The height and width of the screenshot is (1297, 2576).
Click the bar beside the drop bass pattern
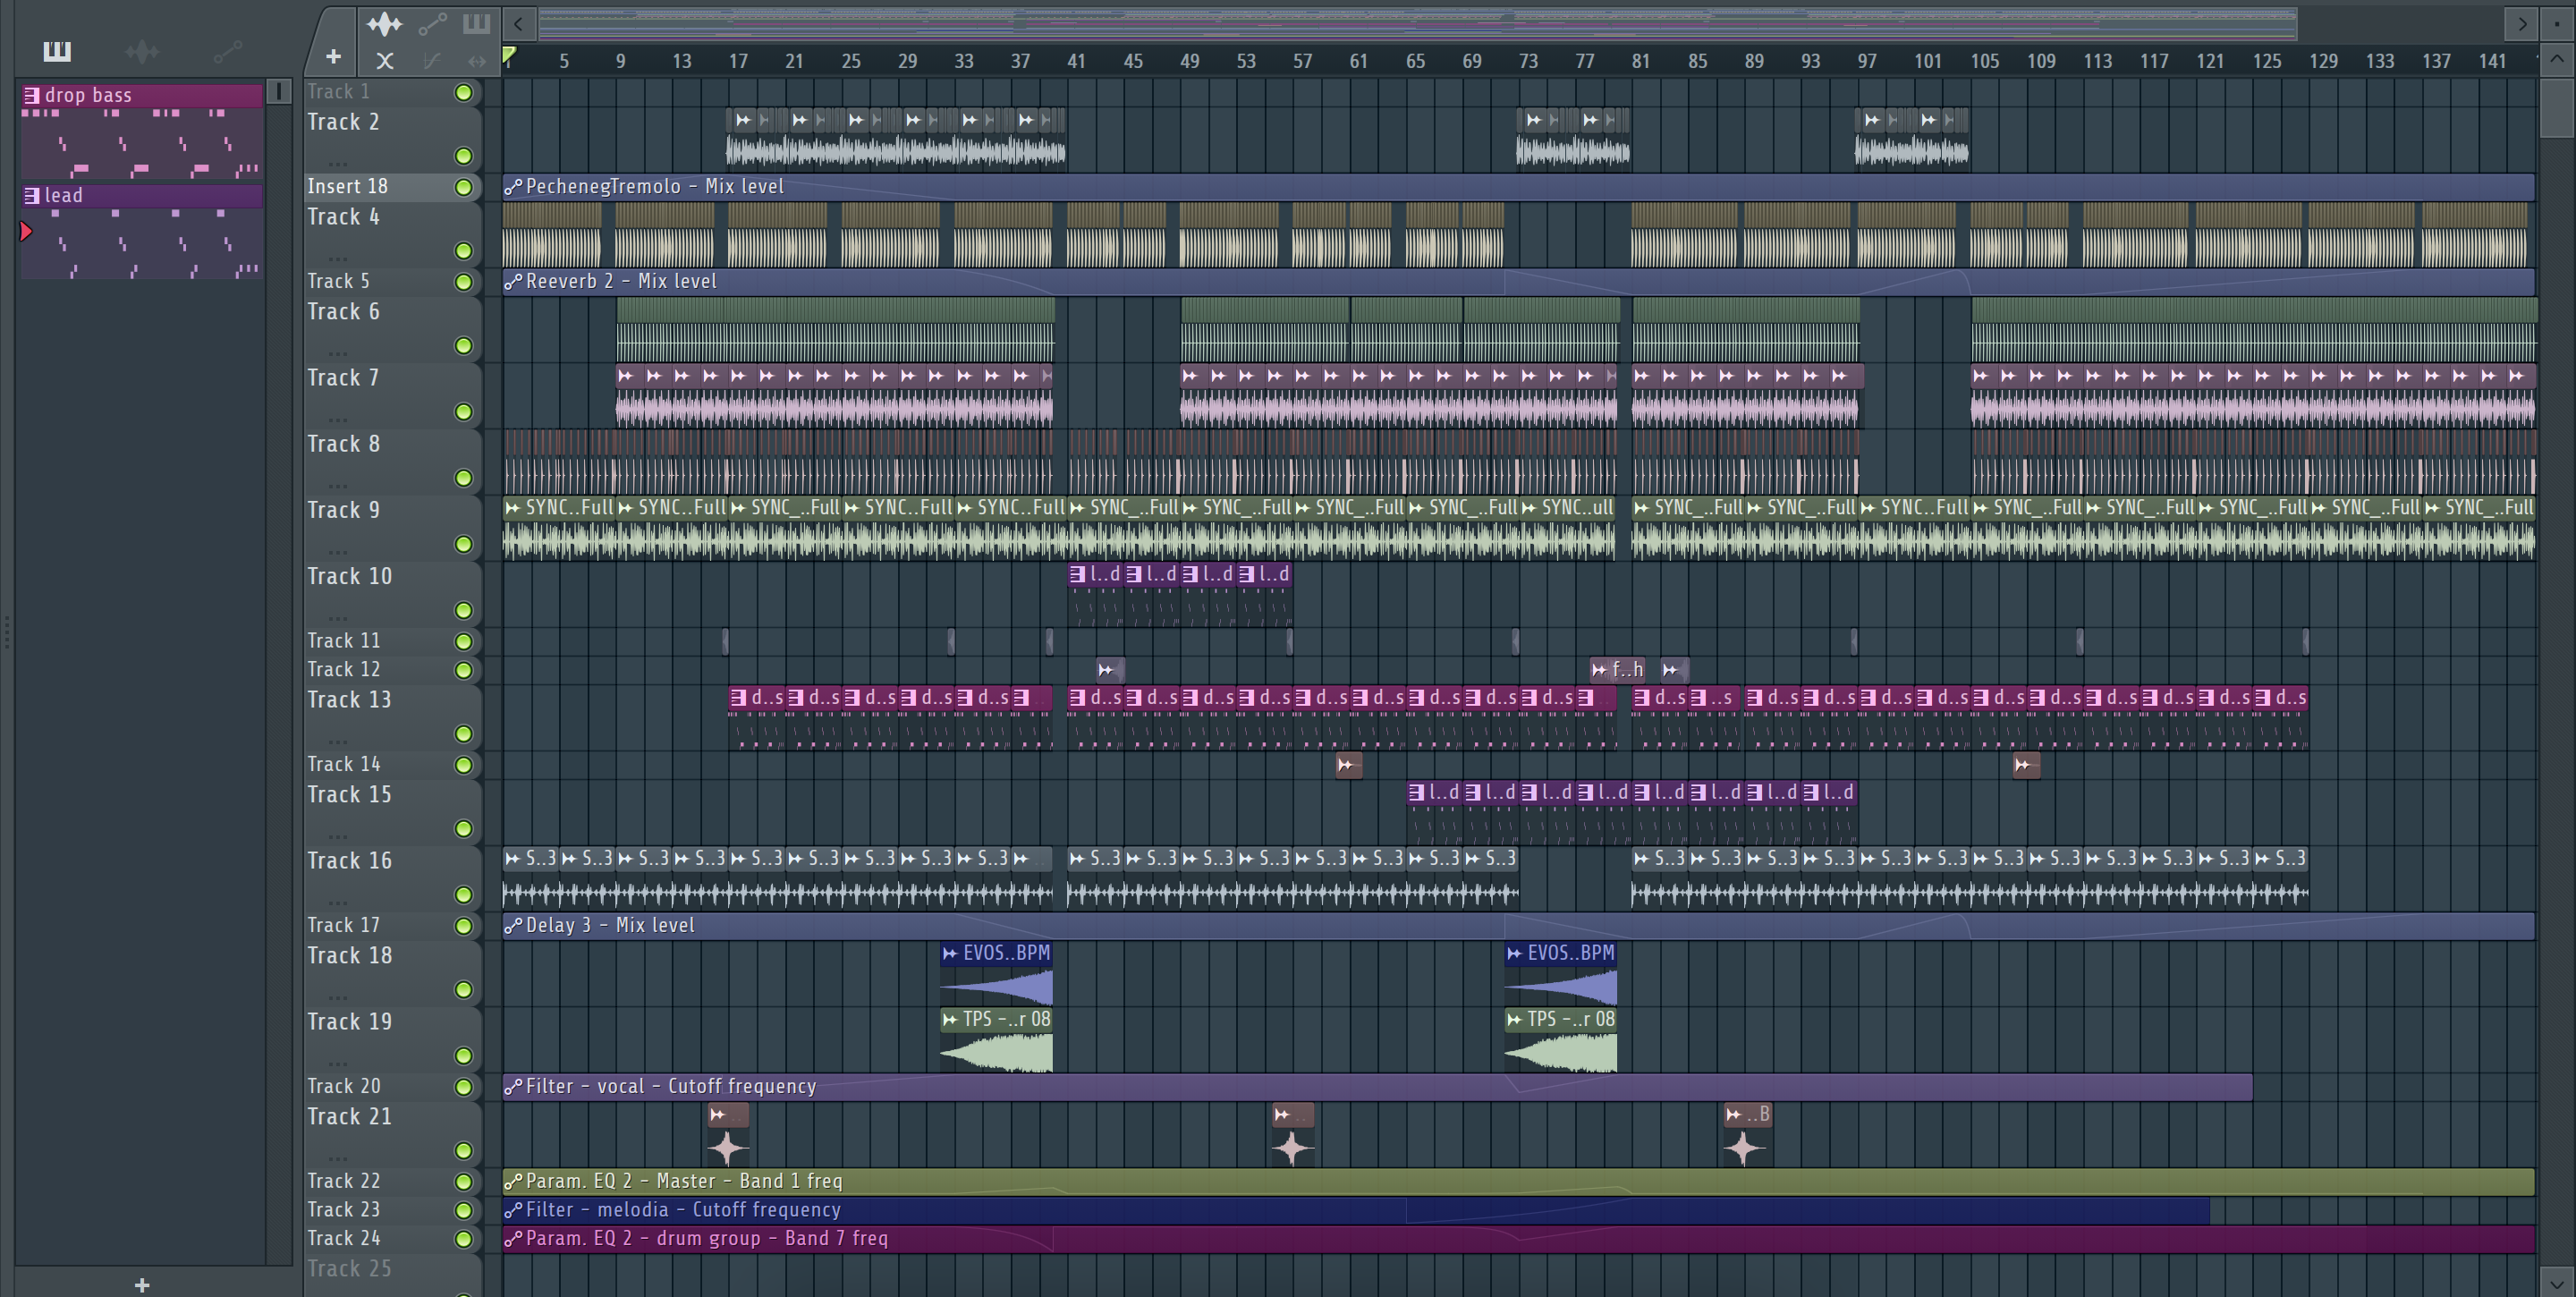[279, 92]
